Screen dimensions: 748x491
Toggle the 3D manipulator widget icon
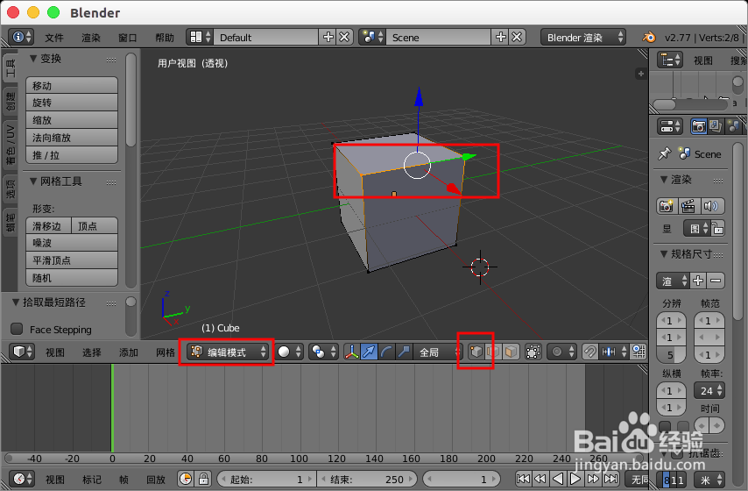click(351, 352)
